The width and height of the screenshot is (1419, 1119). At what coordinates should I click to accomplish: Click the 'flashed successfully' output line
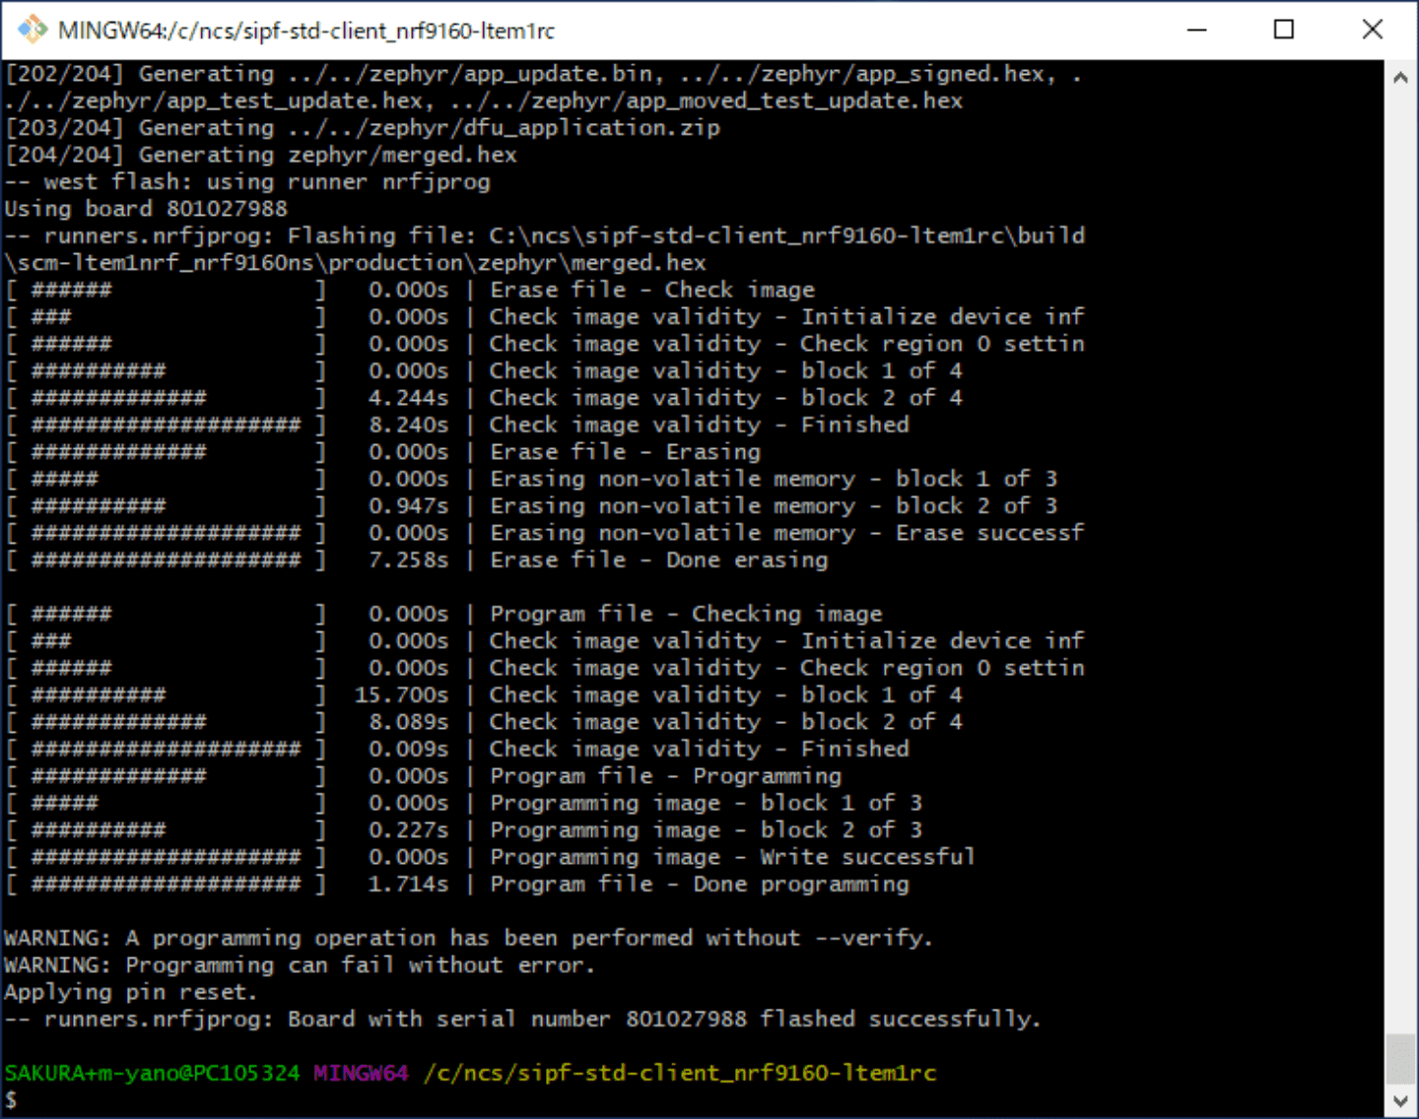(x=522, y=1019)
